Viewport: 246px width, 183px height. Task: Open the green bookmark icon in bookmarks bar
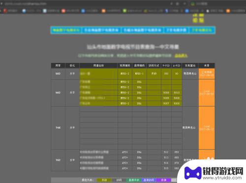click(x=124, y=11)
